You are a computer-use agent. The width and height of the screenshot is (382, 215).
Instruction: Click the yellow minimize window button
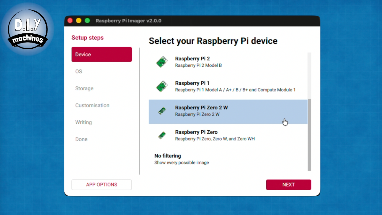point(79,21)
